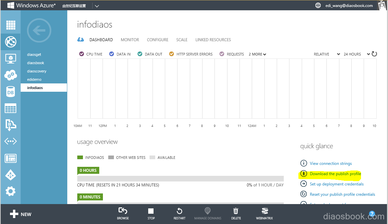Image resolution: width=388 pixels, height=224 pixels.
Task: Switch to the Monitor tab
Action: click(130, 40)
